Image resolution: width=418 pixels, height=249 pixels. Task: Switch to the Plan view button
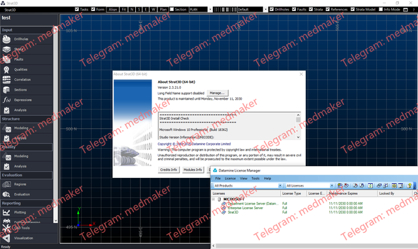[x=163, y=10]
